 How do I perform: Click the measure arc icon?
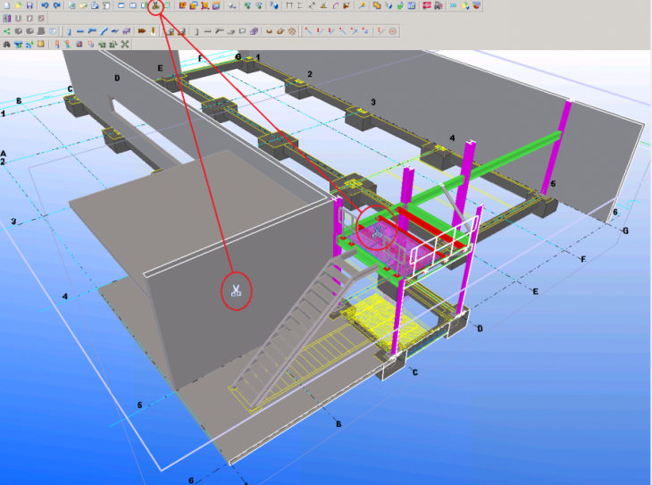pyautogui.click(x=335, y=5)
